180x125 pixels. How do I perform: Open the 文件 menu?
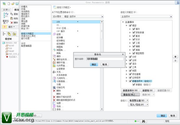pyautogui.click(x=6, y=10)
